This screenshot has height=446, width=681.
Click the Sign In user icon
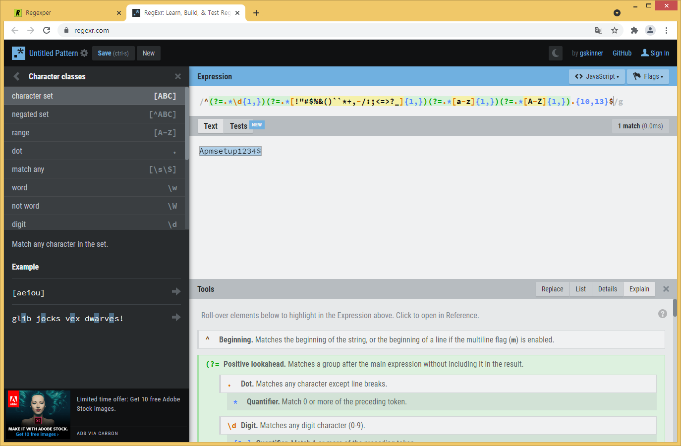pos(645,53)
